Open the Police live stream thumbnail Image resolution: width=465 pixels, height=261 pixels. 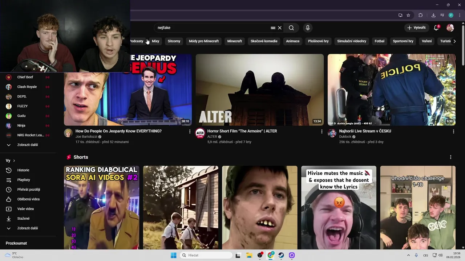coord(392,90)
